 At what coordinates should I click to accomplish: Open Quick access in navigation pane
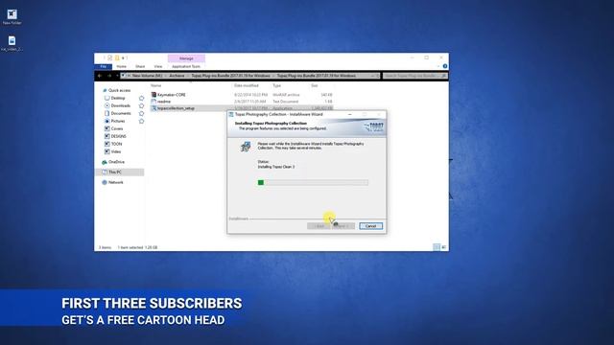(119, 90)
